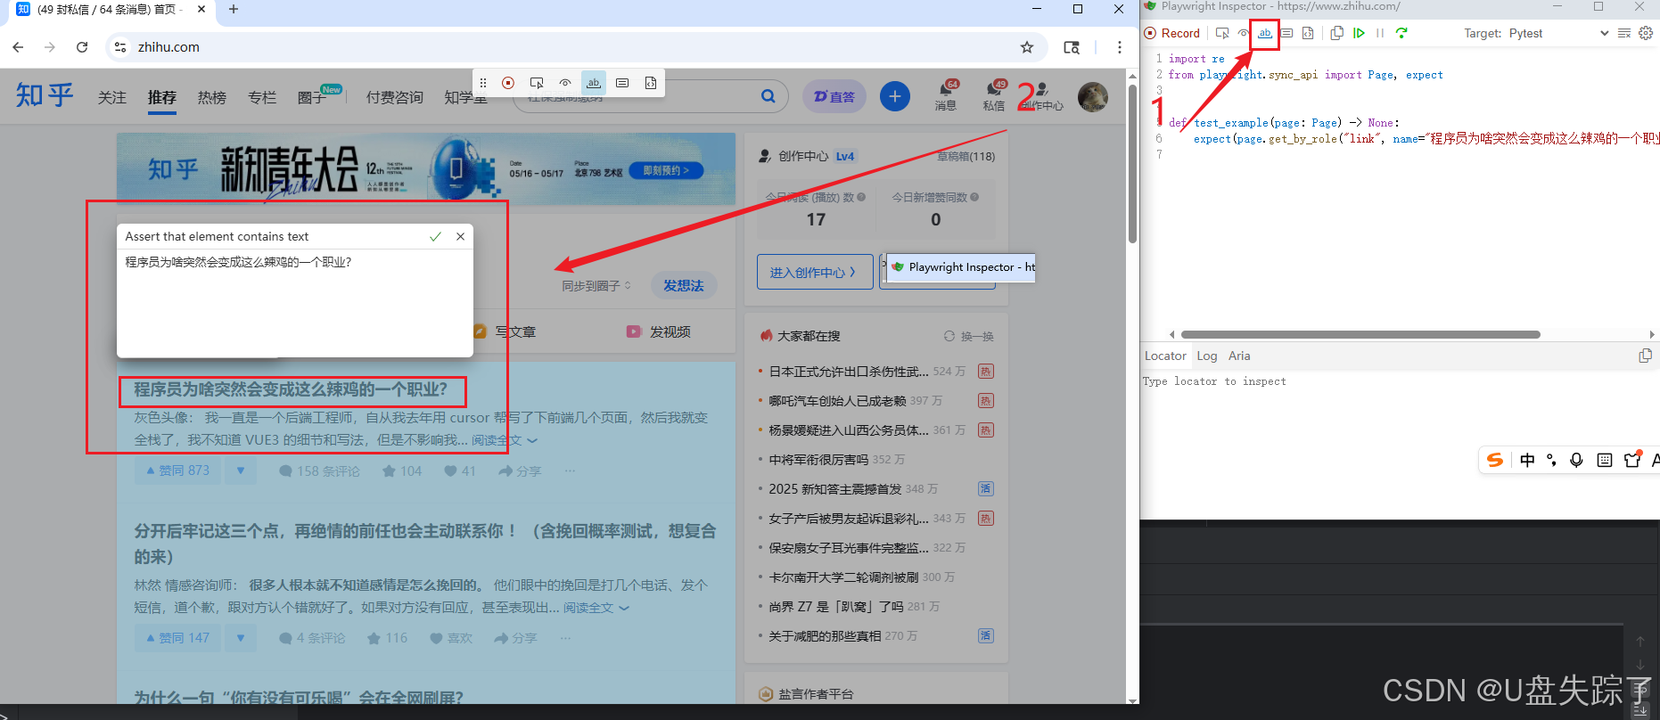Screen dimensions: 1660x720
Task: Open Inspector settings gear icon
Action: tap(1646, 33)
